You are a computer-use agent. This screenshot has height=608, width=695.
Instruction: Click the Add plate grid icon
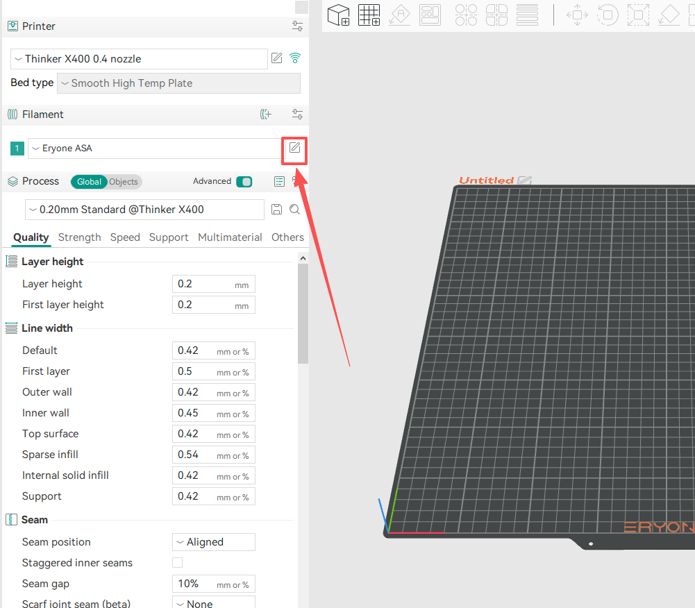[x=369, y=15]
